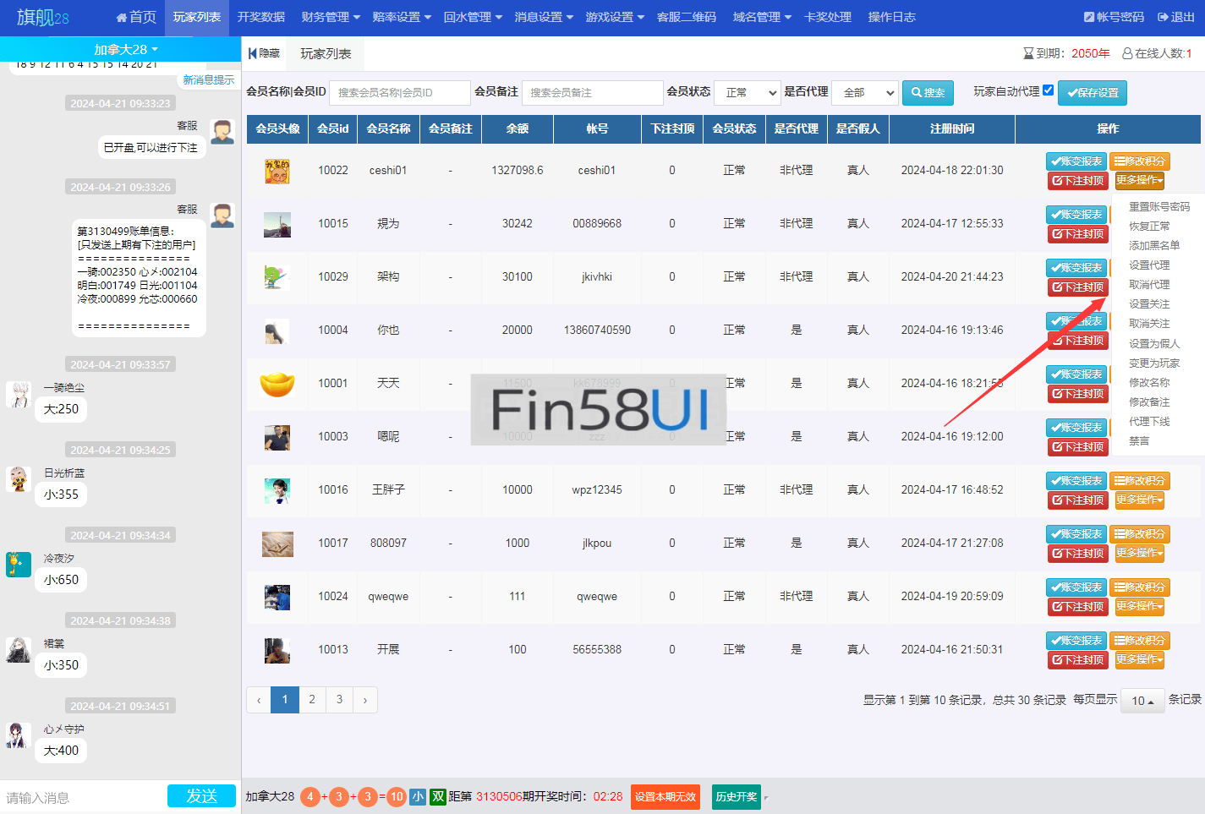
Task: Click 下注封顶 for member 10024
Action: (1077, 607)
